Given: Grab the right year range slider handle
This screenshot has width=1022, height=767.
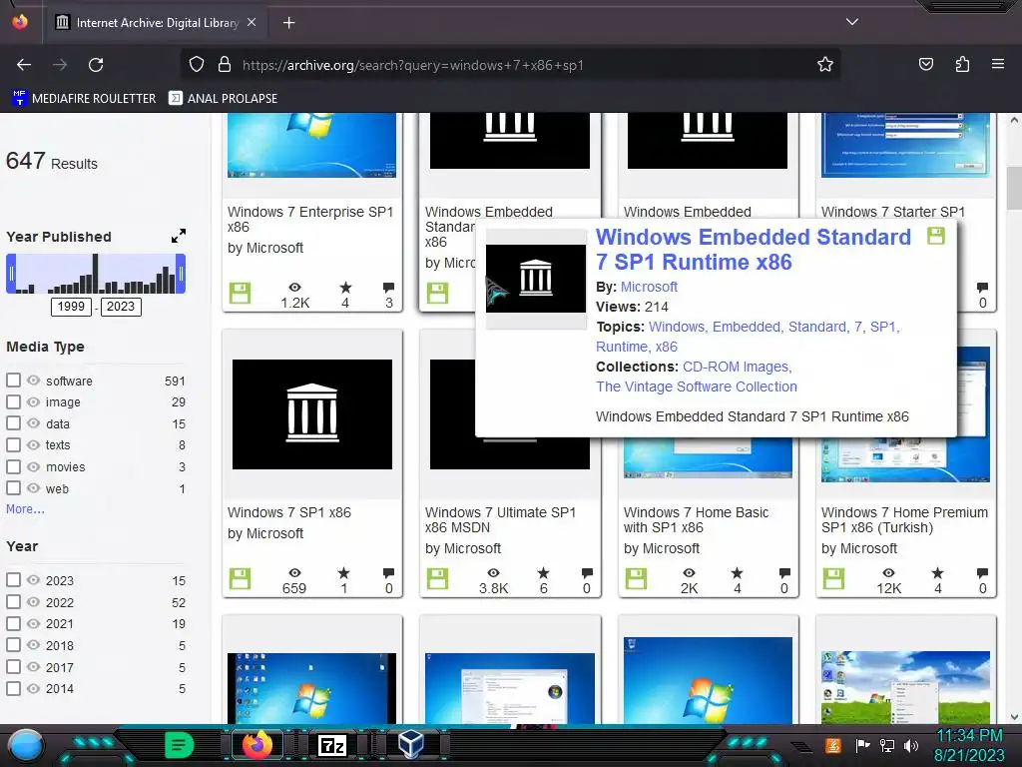Looking at the screenshot, I should (x=182, y=274).
